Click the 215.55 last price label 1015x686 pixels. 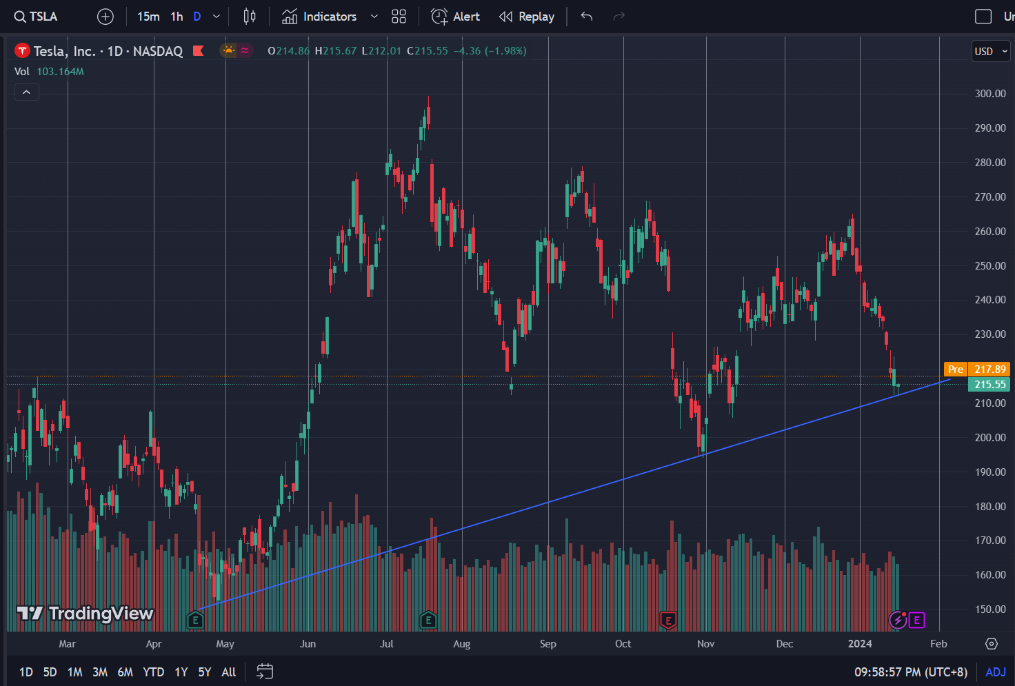tap(990, 385)
